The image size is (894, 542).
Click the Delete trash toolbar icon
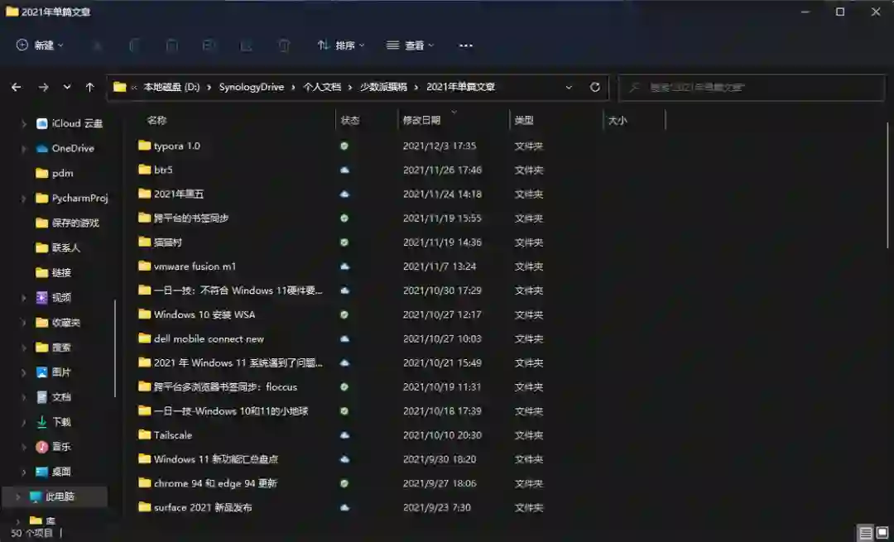coord(284,46)
